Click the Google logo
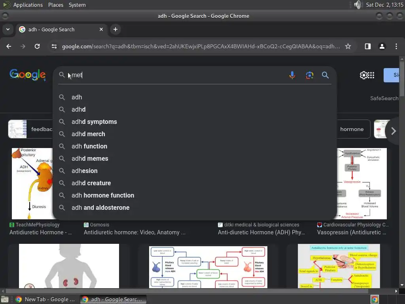This screenshot has width=405, height=304. click(28, 75)
